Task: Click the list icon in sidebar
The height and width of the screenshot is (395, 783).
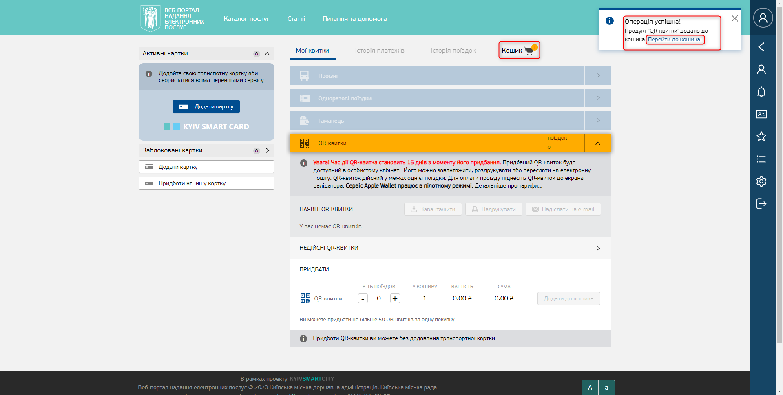Action: [761, 159]
